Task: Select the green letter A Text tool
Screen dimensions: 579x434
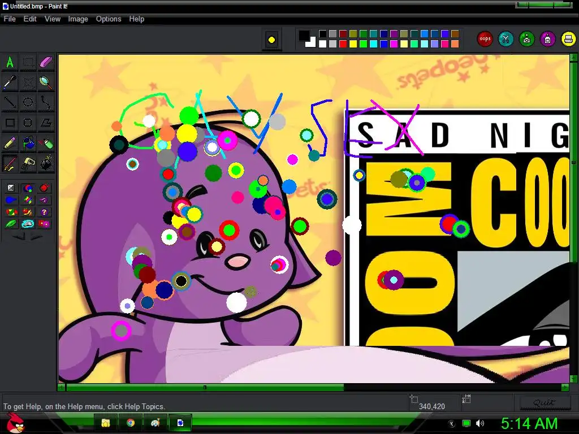Action: [x=10, y=62]
